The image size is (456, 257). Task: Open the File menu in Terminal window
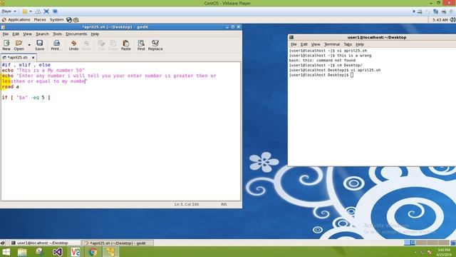pos(294,44)
